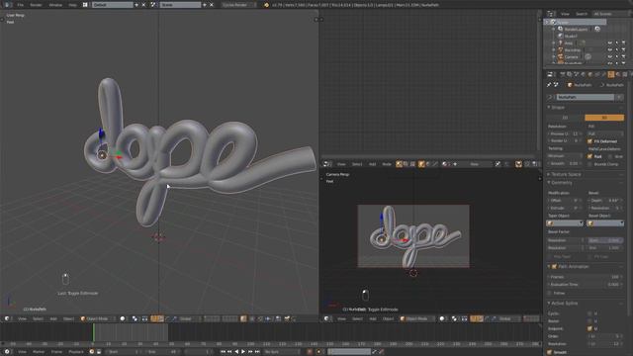Click the timeline editor type icon
633x356 pixels.
click(x=7, y=352)
